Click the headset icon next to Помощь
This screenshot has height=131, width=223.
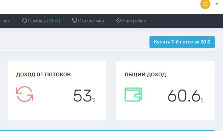(24, 21)
